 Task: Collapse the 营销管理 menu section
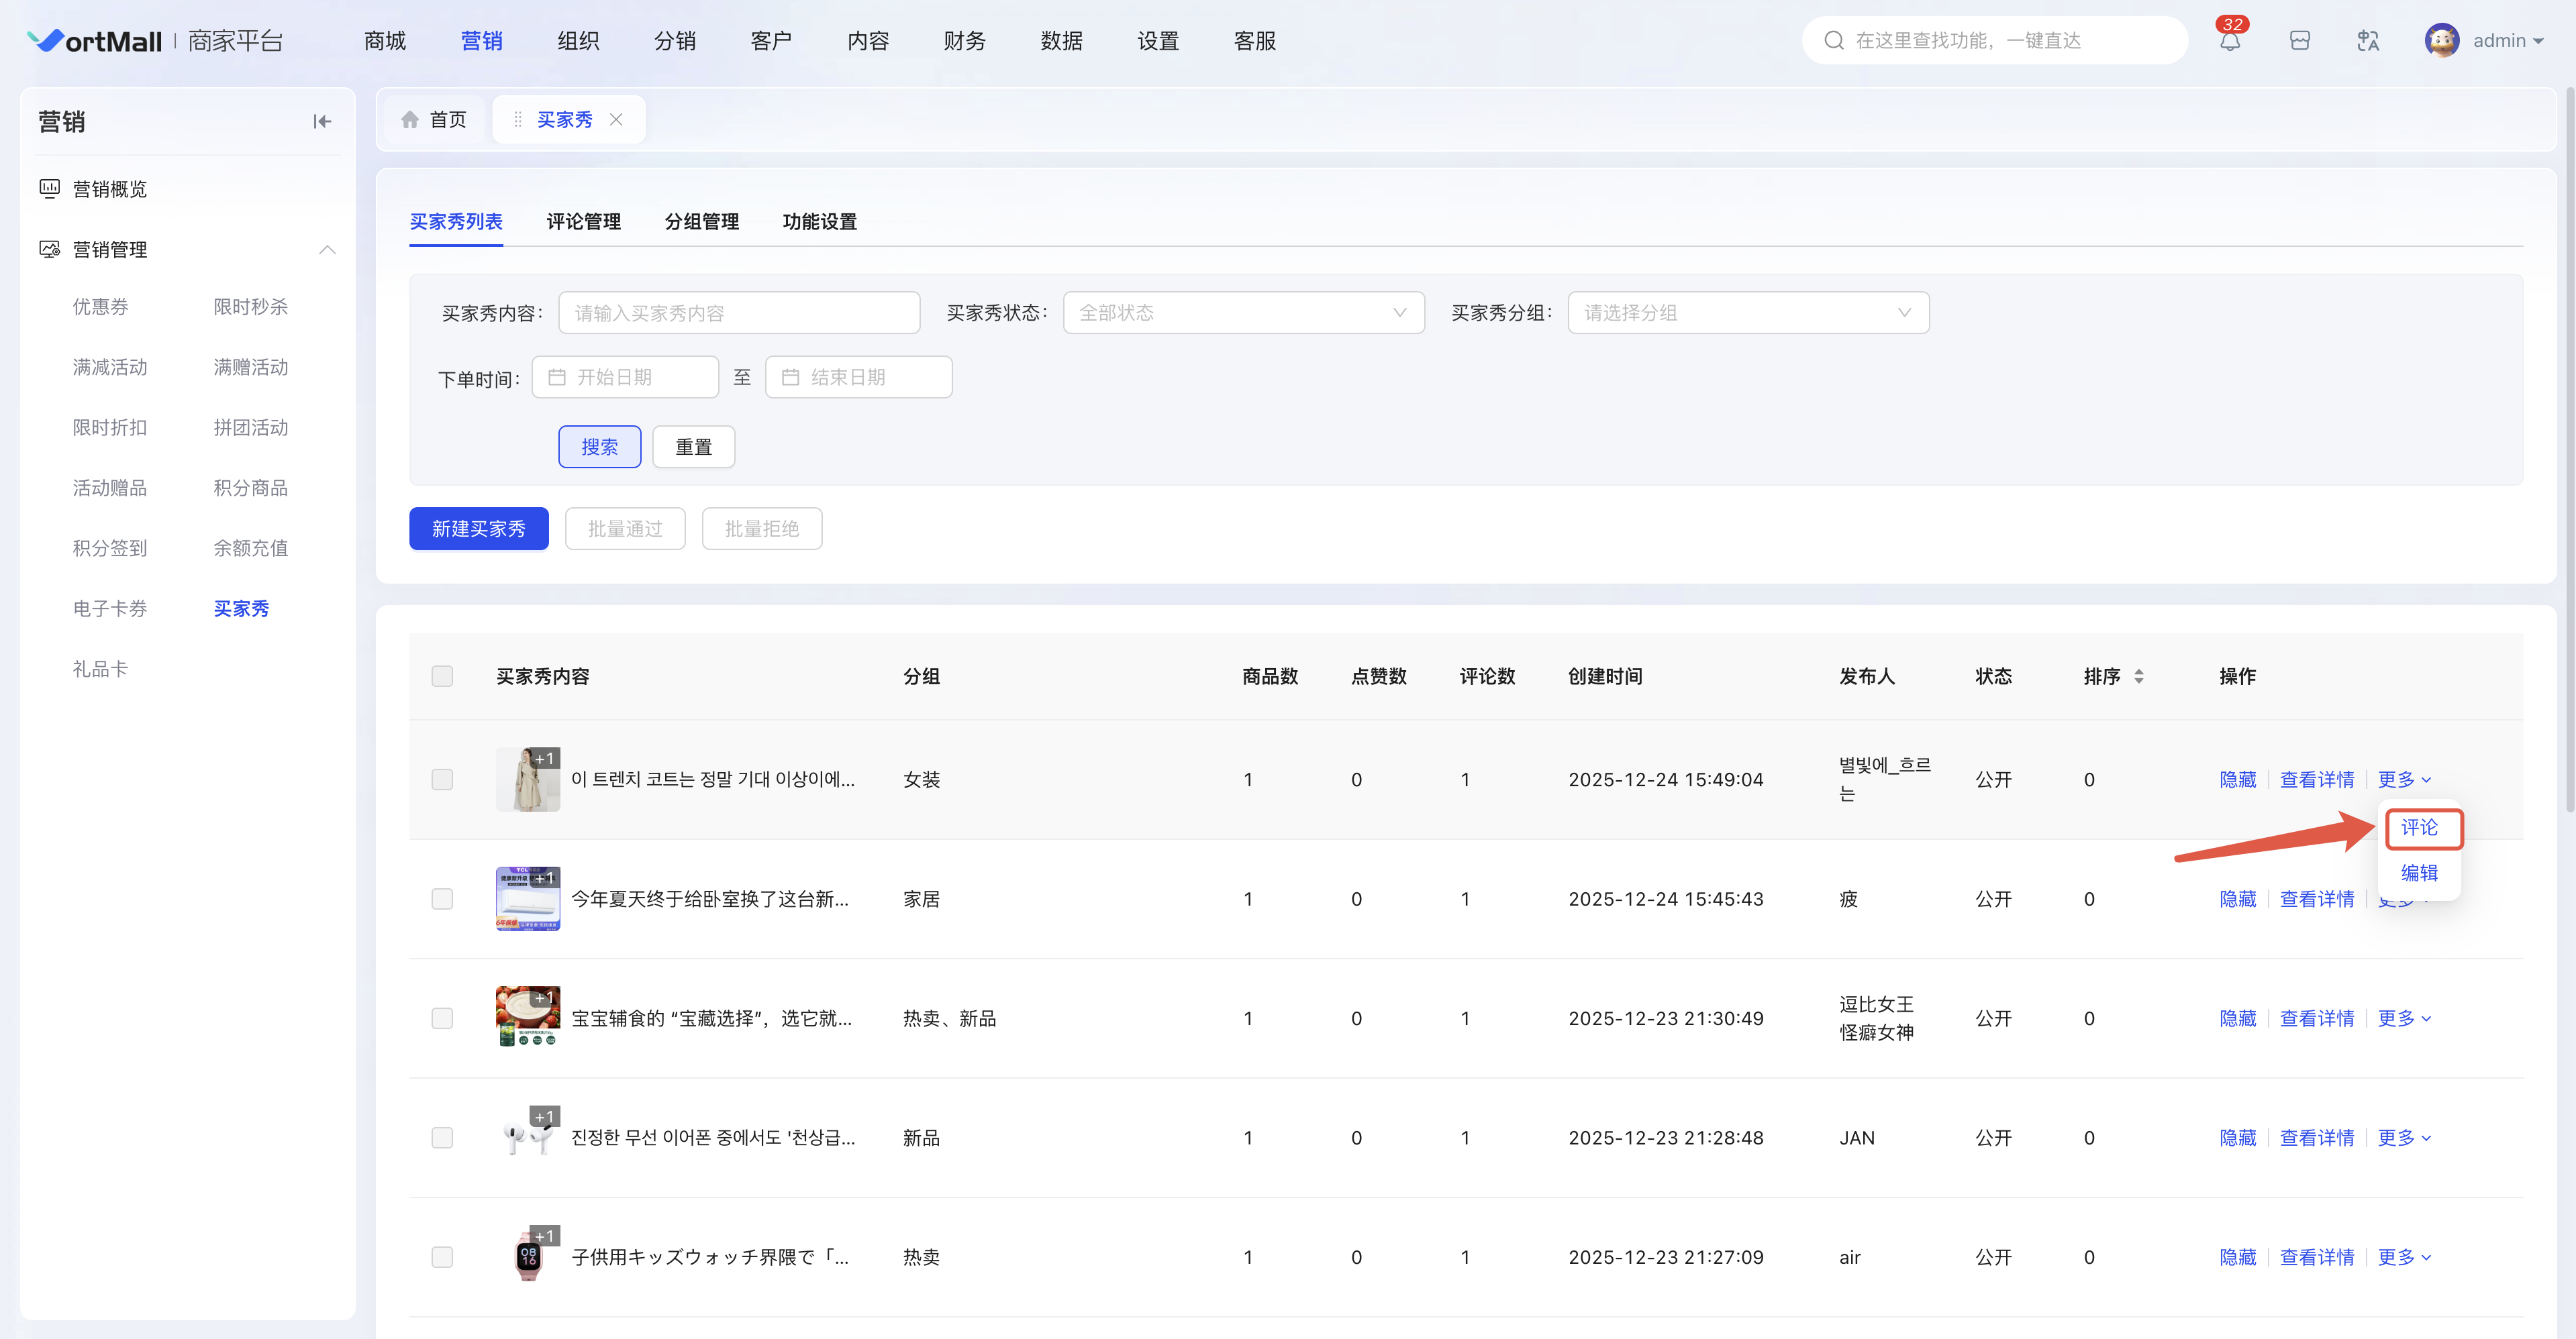[x=327, y=250]
